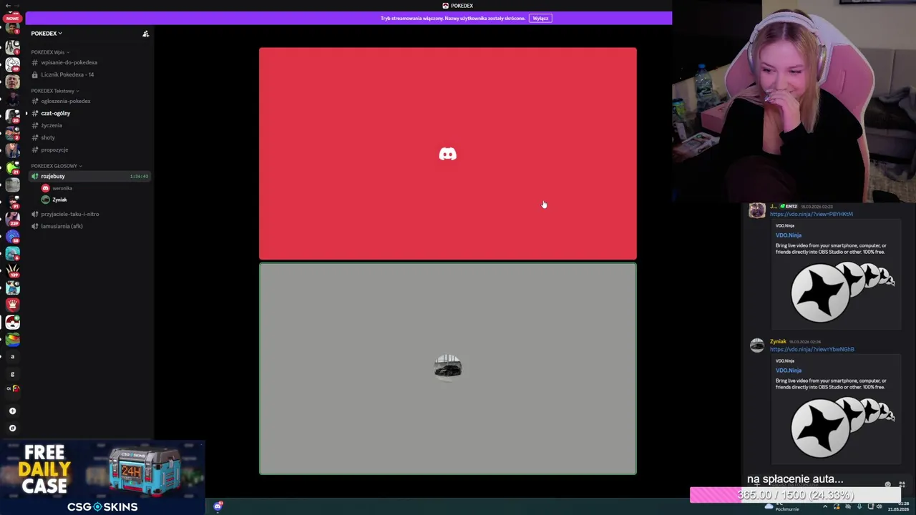Screen dimensions: 916x515
Task: Click the Discord logo in the red tile
Action: point(447,154)
